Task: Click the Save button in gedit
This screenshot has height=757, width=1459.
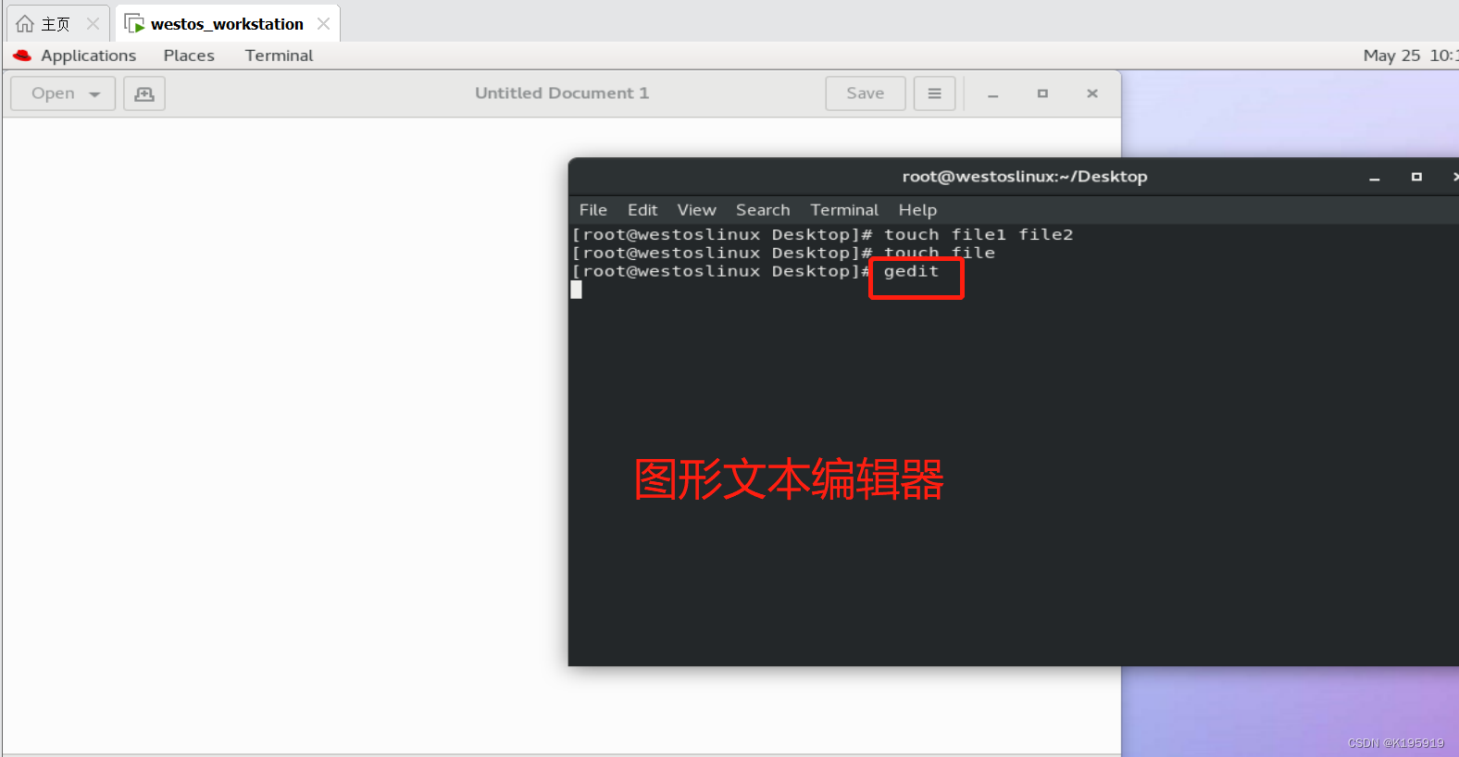Action: click(x=866, y=93)
